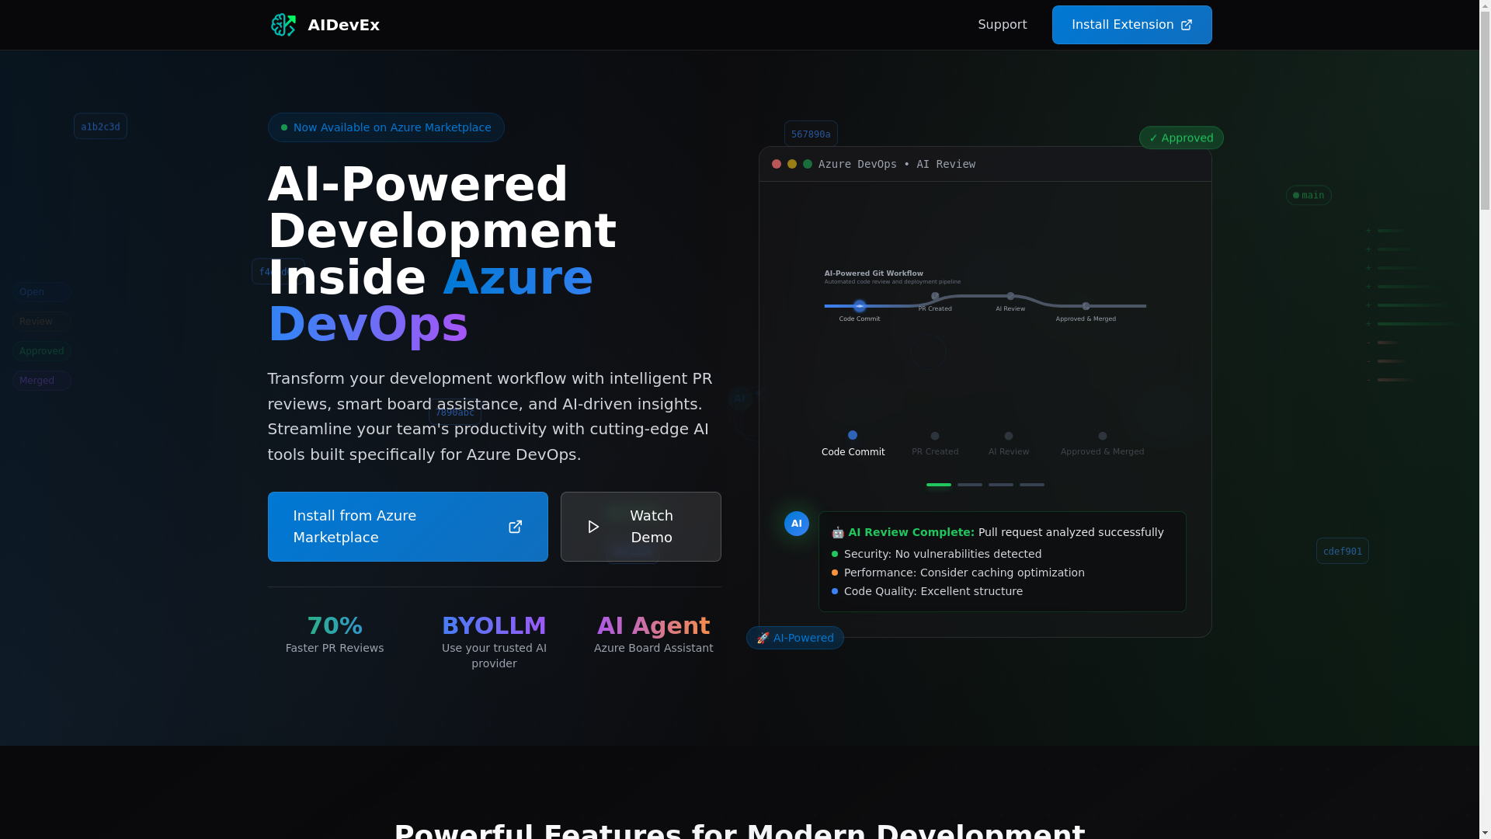Click the blue AI avatar circle
Image resolution: width=1491 pixels, height=839 pixels.
(797, 524)
